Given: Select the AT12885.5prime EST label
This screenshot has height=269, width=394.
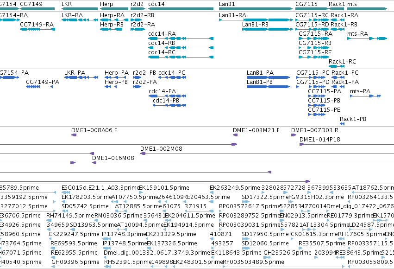Looking at the screenshot, I should tap(138, 206).
